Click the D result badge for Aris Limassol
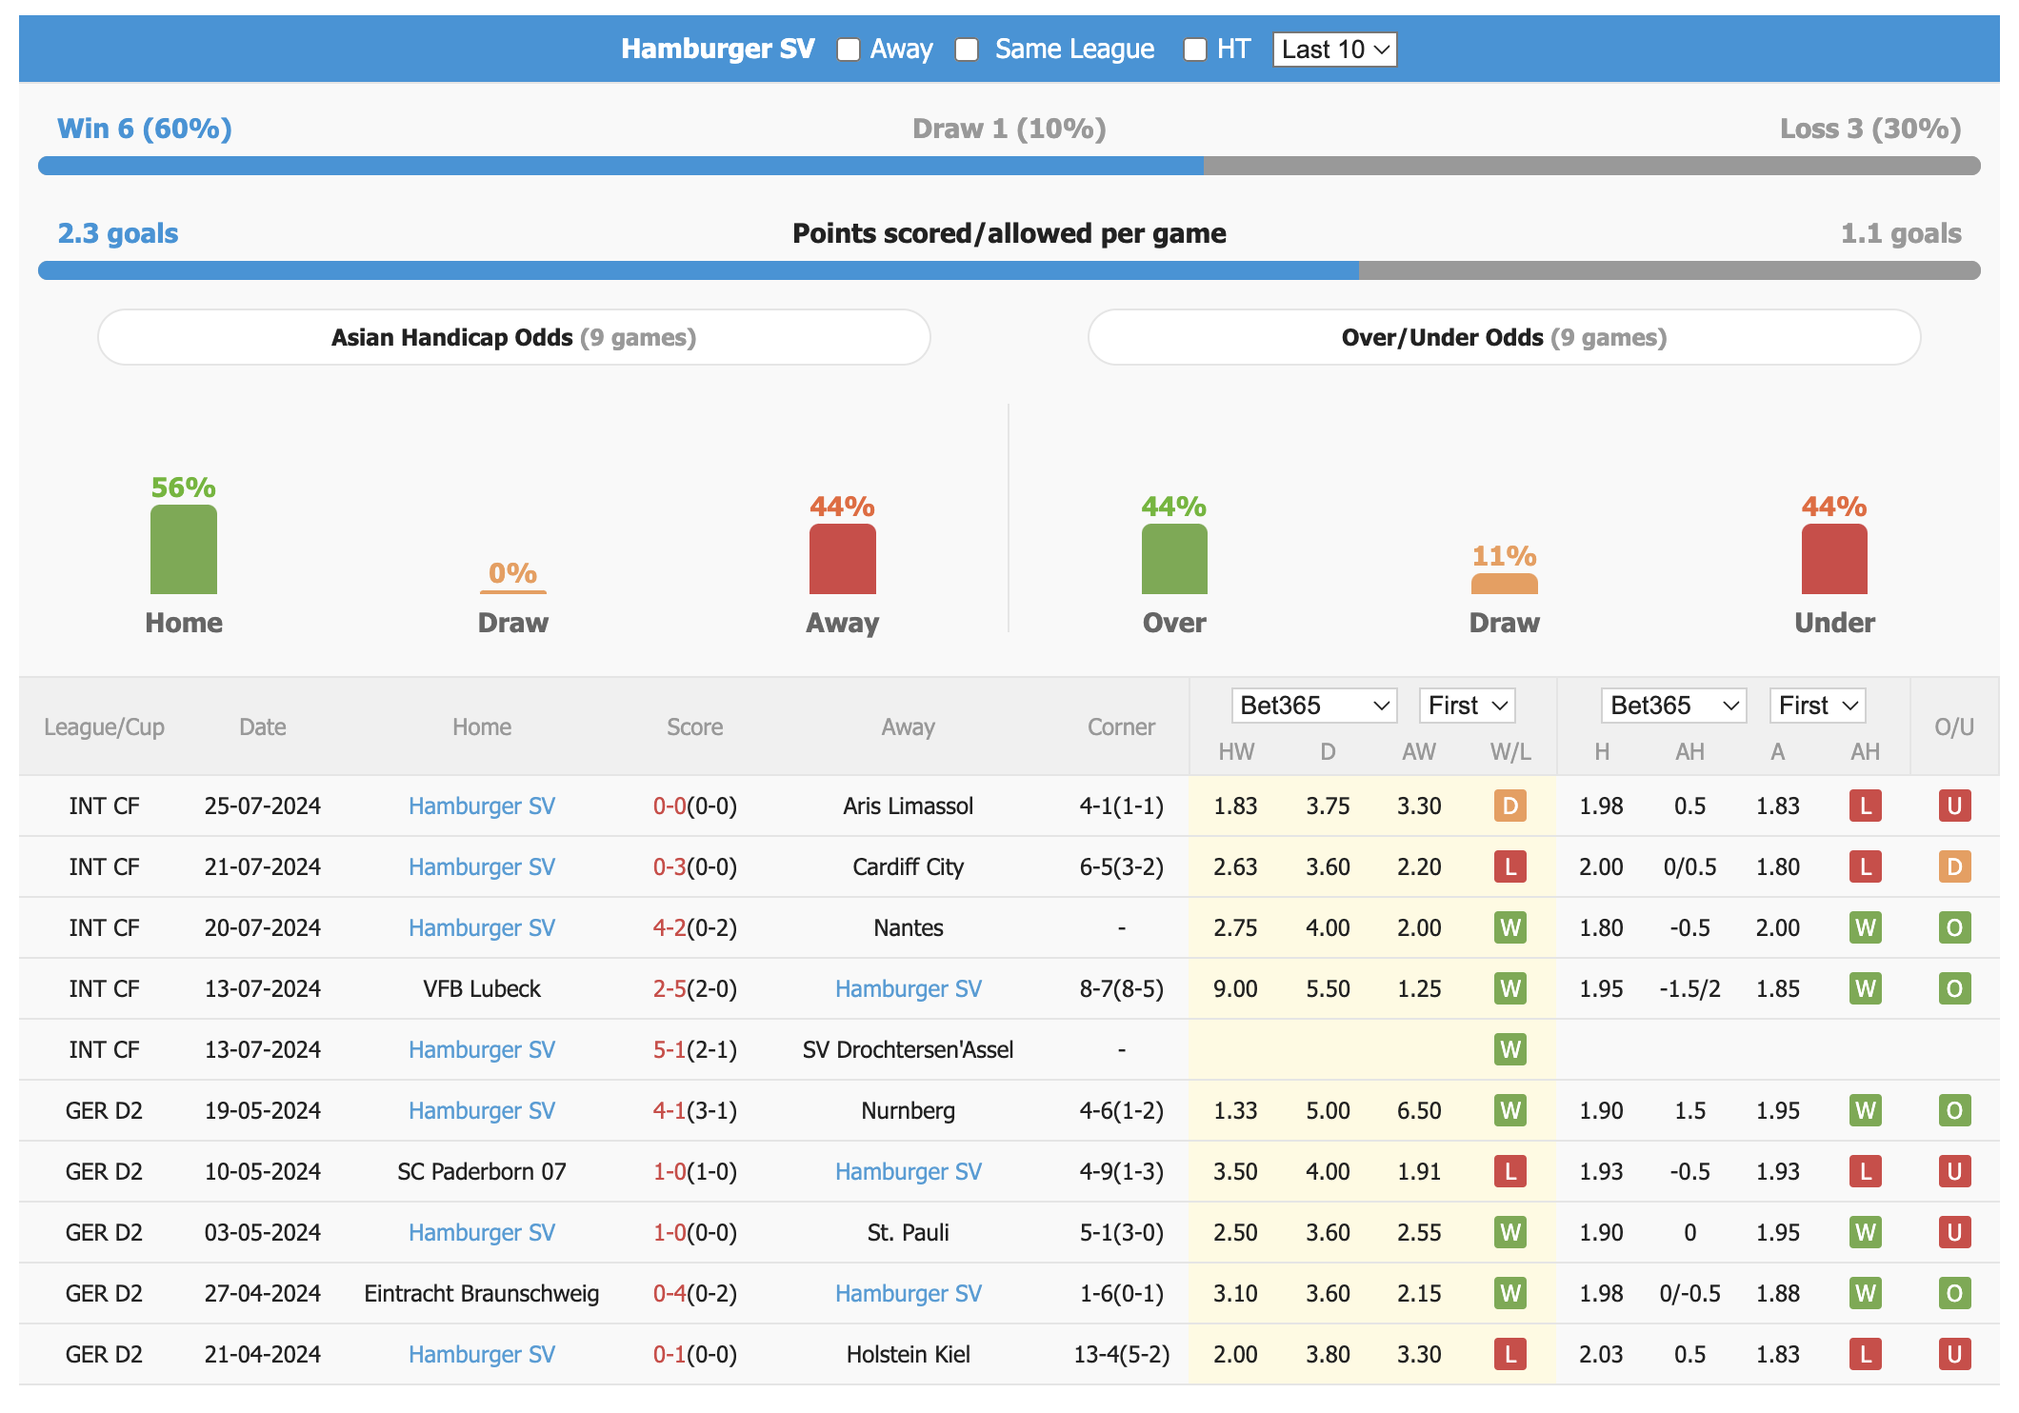 (1510, 806)
